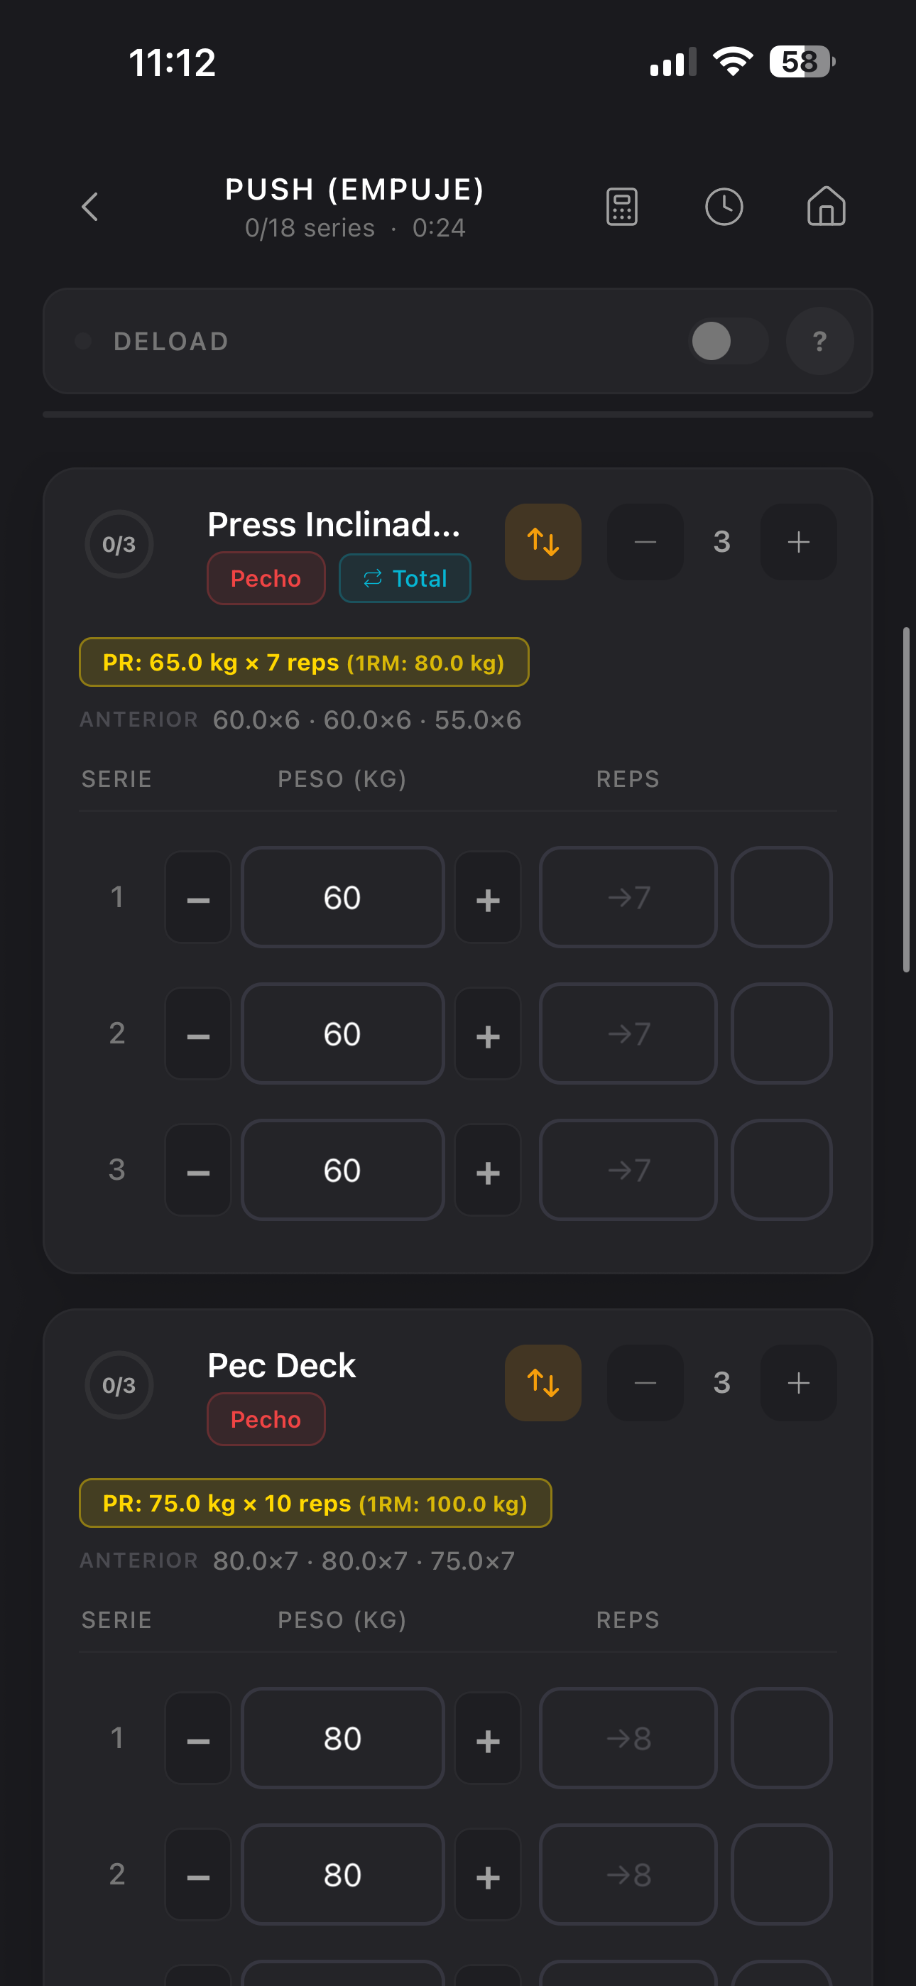Viewport: 916px width, 1986px height.
Task: Enable the Deload toggle
Action: coord(727,341)
